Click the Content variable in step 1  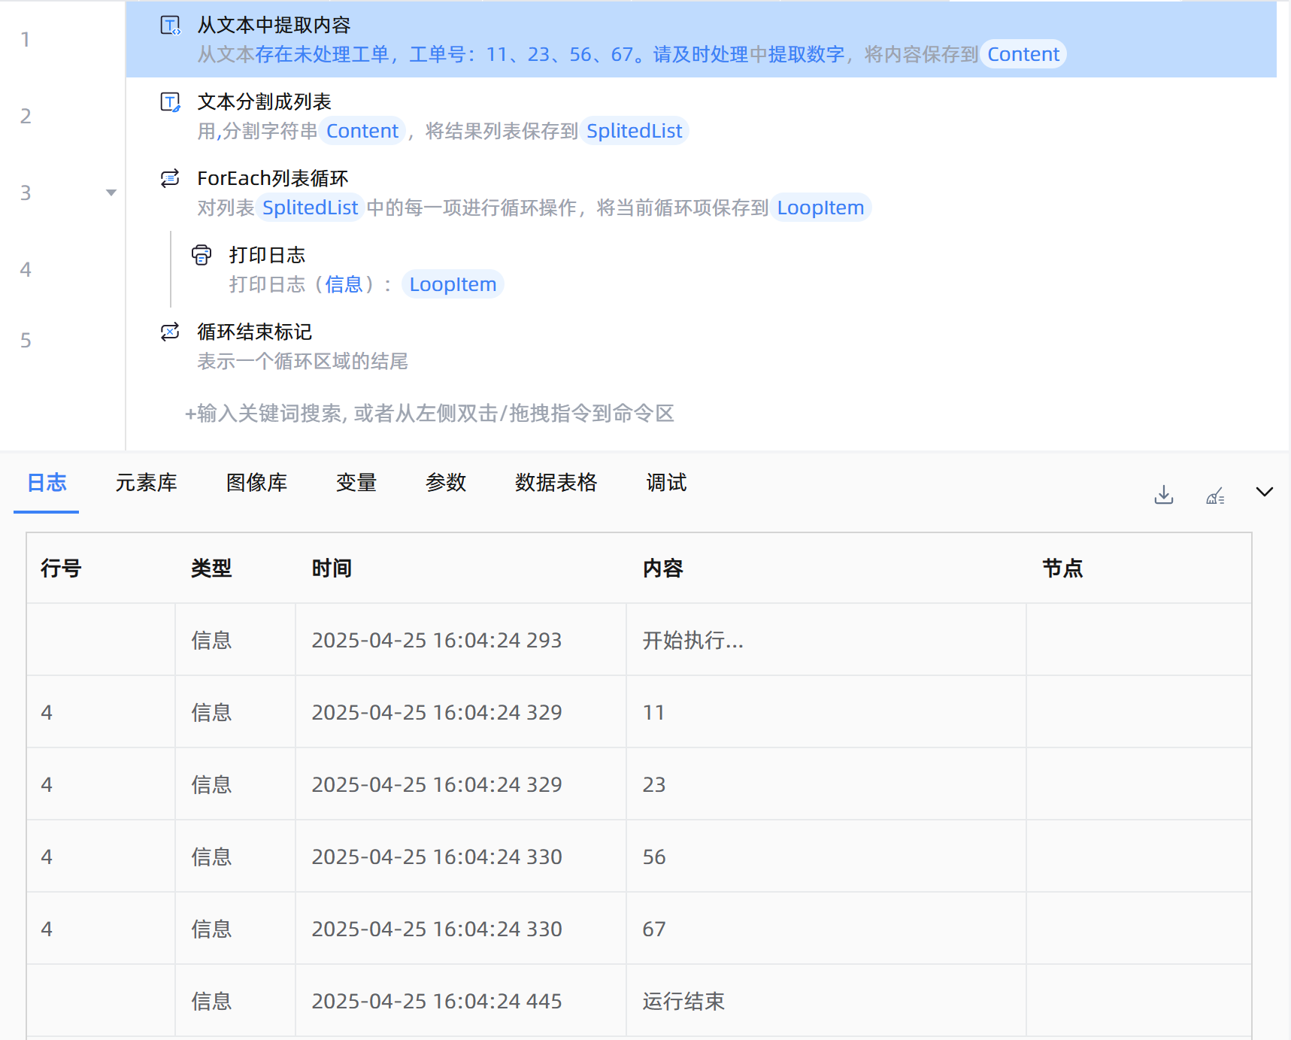1023,55
